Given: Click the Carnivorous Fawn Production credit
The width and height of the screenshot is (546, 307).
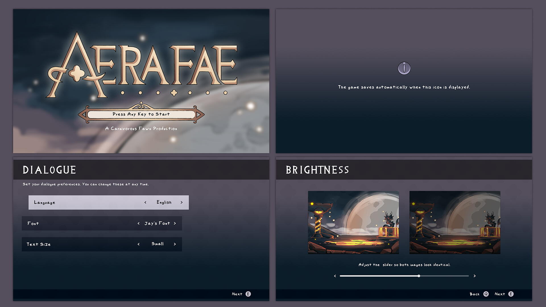Looking at the screenshot, I should click(x=141, y=129).
